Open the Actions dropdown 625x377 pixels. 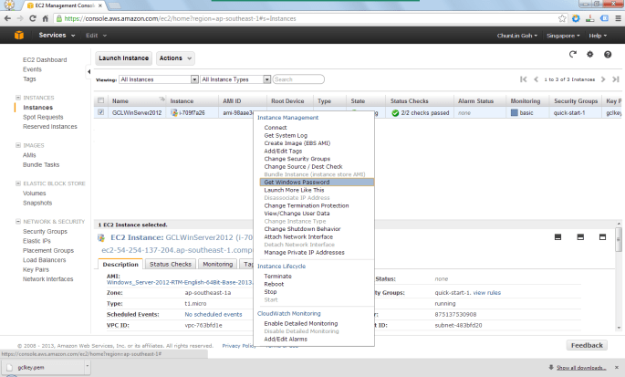(175, 58)
